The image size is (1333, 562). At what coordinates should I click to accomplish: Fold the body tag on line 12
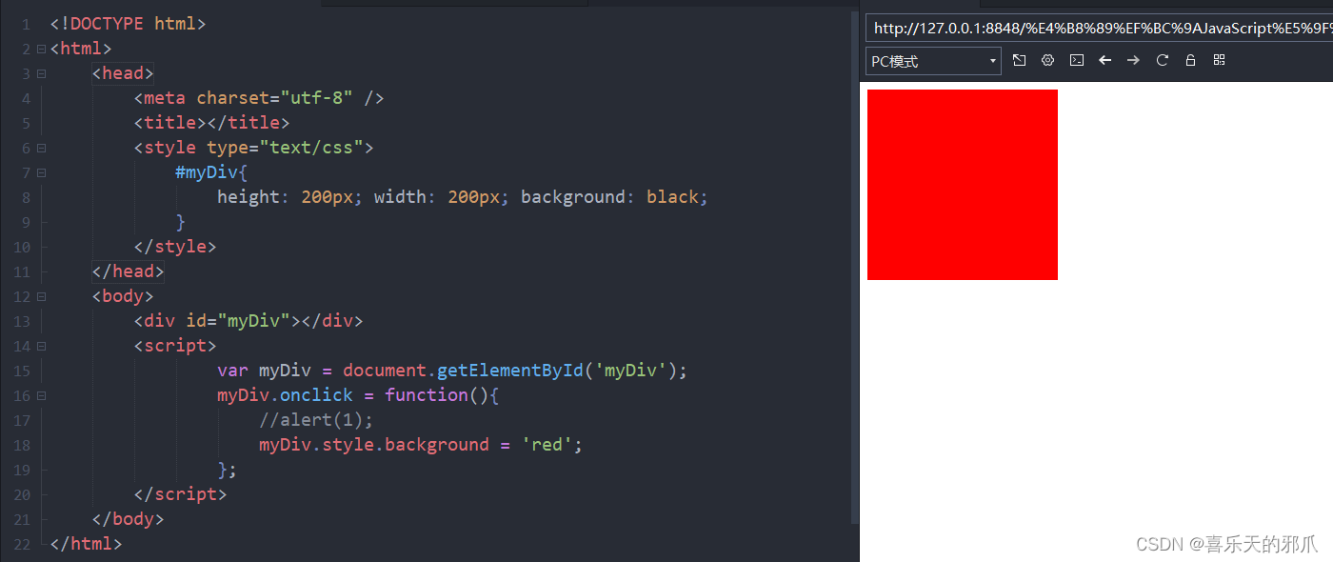click(x=41, y=296)
